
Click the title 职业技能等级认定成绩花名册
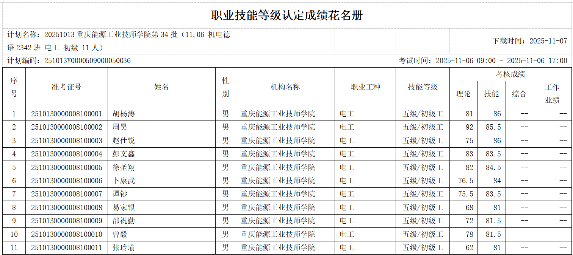click(286, 16)
